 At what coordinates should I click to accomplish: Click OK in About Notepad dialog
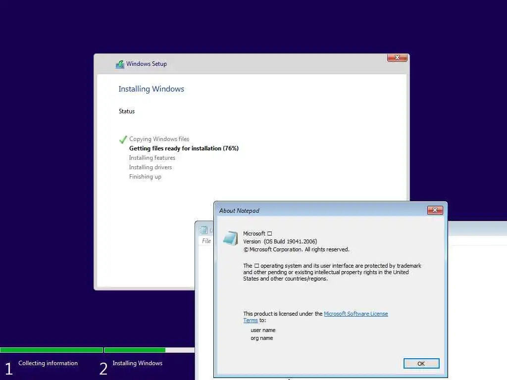tap(421, 364)
